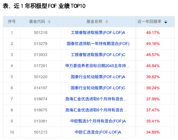Open 国泰行业轮动股票(FOF-LOF)A link
The image size is (178, 140).
98,77
